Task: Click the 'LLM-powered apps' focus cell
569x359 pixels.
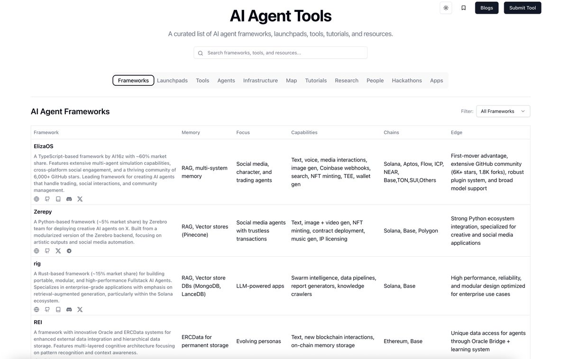Action: point(260,286)
